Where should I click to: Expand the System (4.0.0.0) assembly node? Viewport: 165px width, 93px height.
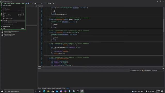1,33
